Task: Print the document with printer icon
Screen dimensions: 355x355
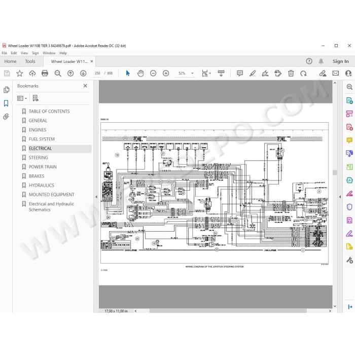Action: 45,73
